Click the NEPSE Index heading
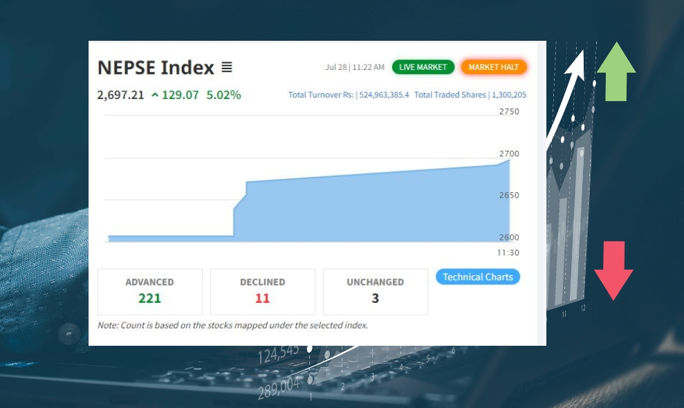 (156, 68)
